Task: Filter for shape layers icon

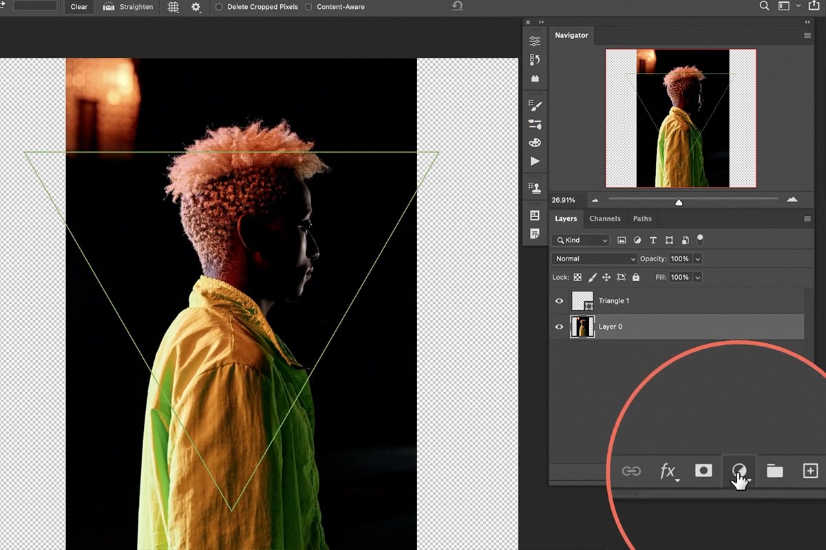Action: pyautogui.click(x=669, y=241)
